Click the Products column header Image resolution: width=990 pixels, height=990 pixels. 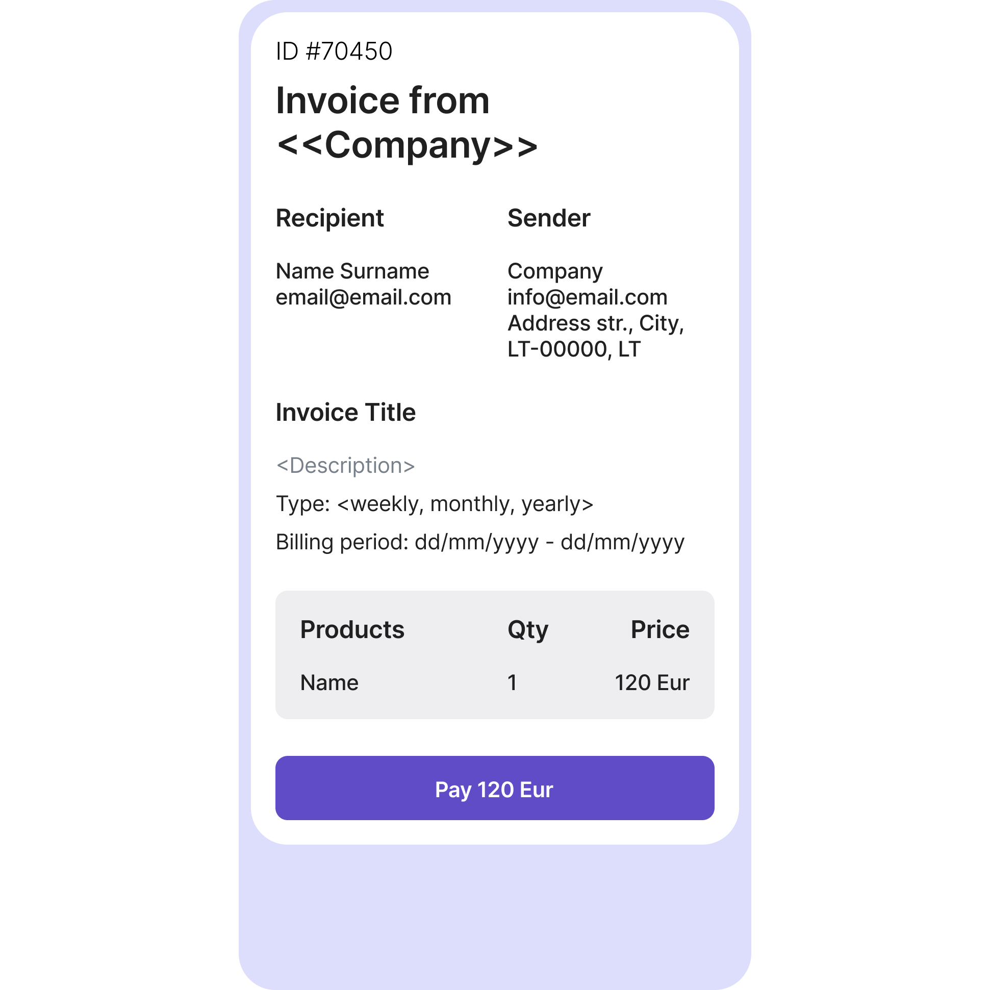pyautogui.click(x=352, y=630)
